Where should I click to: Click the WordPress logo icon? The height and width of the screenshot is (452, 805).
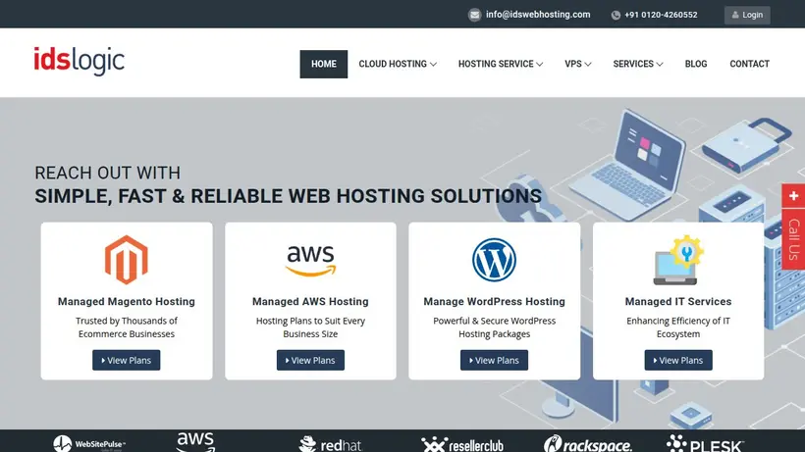[494, 260]
